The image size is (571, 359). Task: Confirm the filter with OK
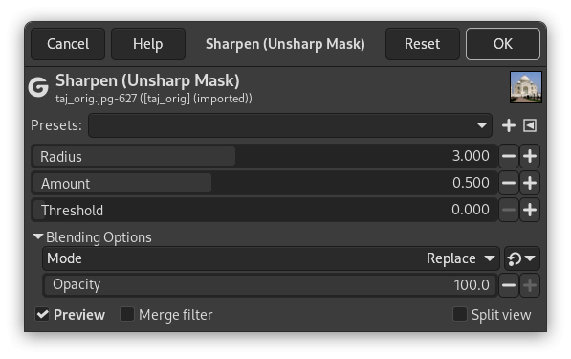point(503,44)
